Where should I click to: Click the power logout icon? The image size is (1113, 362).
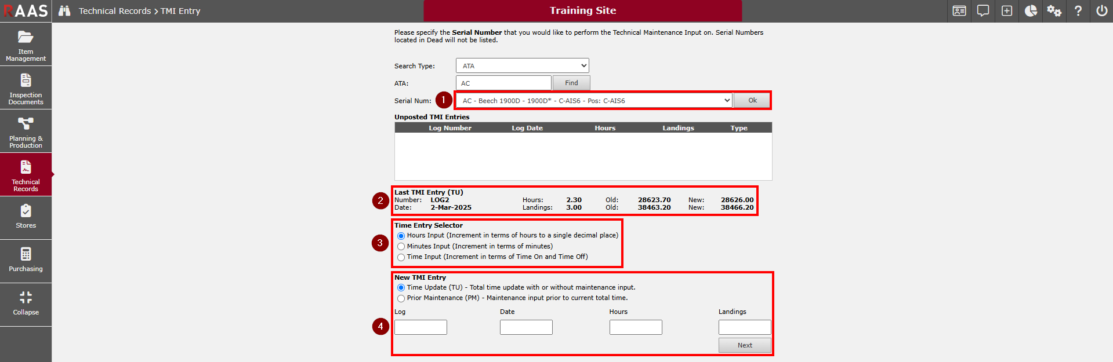(x=1101, y=11)
